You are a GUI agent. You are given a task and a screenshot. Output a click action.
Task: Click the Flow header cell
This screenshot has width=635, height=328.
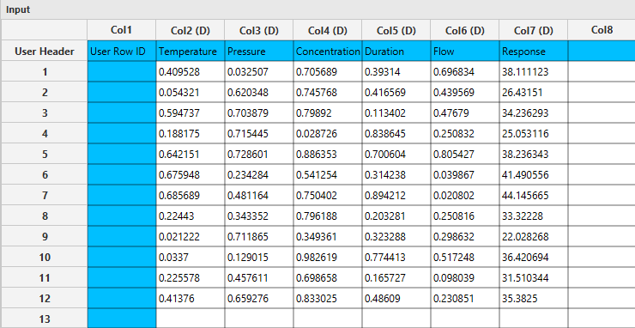pyautogui.click(x=465, y=51)
